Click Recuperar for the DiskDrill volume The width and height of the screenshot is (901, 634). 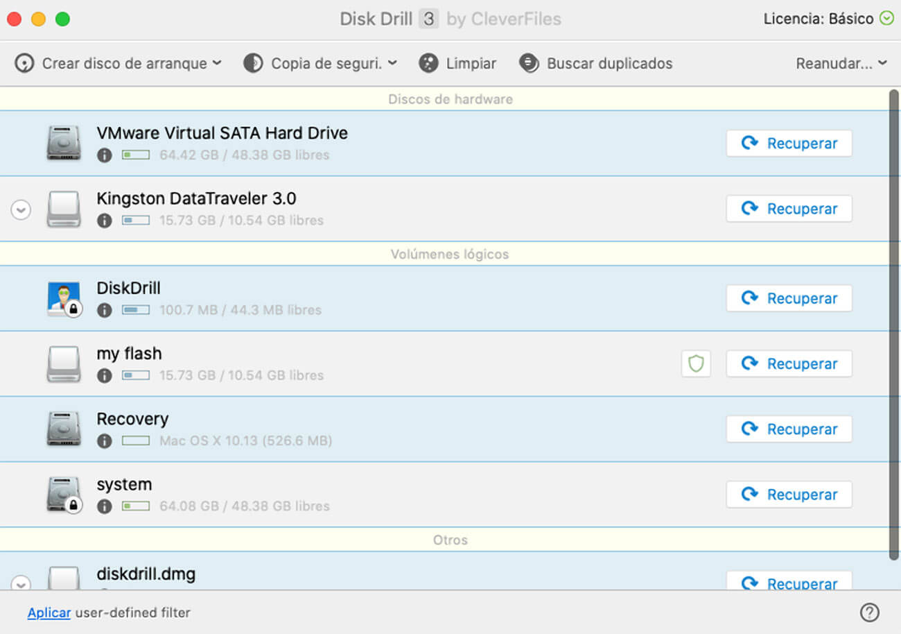(789, 298)
